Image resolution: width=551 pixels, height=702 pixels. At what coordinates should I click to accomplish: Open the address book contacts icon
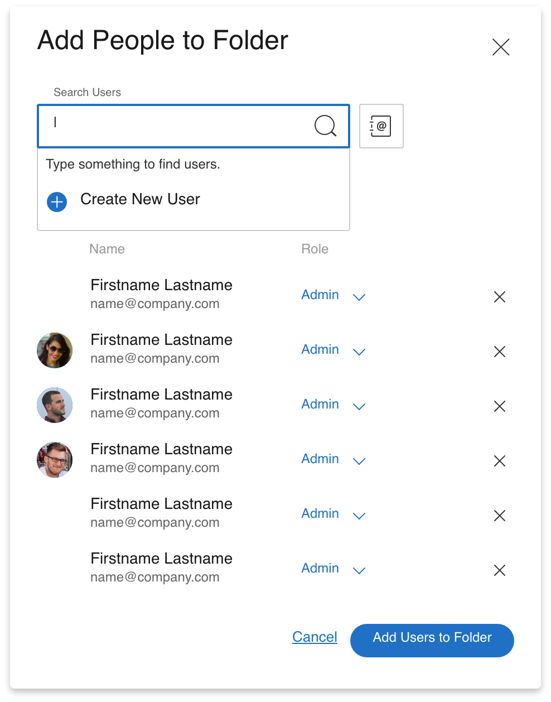click(x=381, y=126)
